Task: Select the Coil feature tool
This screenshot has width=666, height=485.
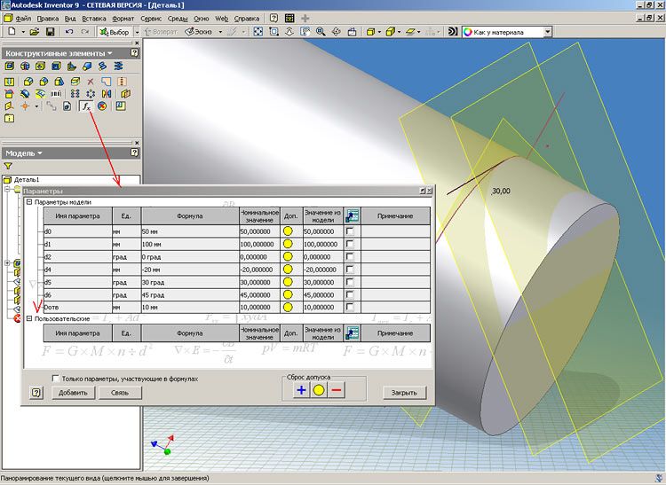Action: pos(118,66)
